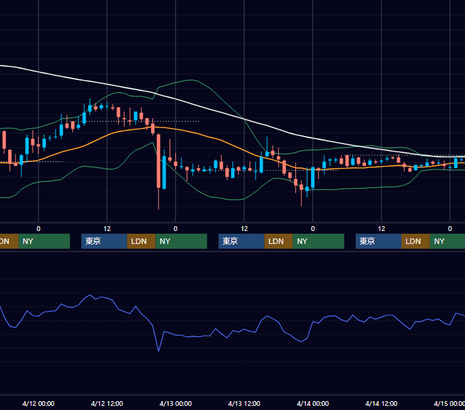465x410 pixels.
Task: Click the LDN session block on 4/13
Action: (x=278, y=241)
